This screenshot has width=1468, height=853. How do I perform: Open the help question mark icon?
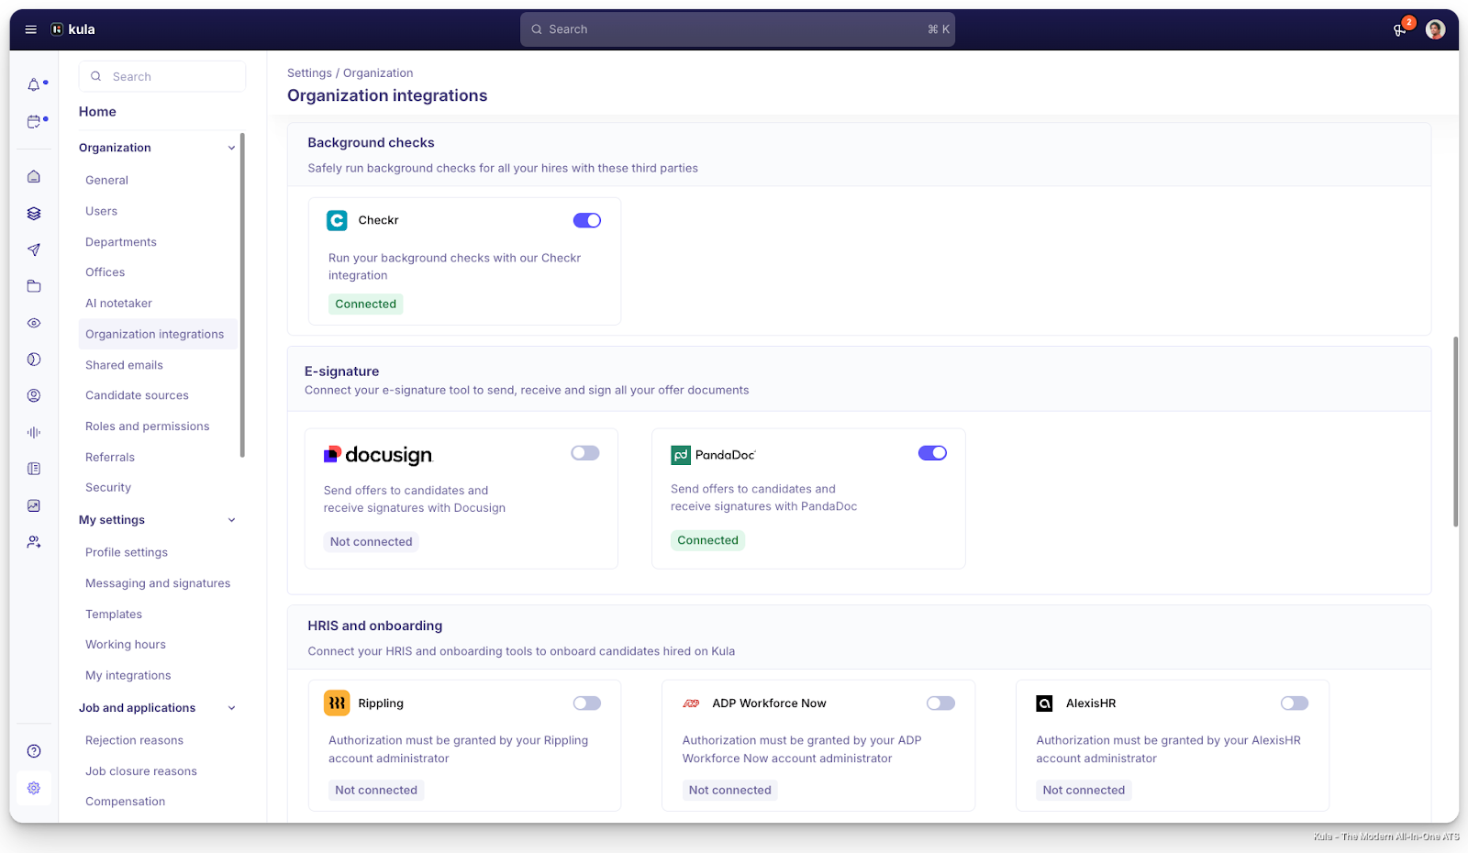point(34,751)
